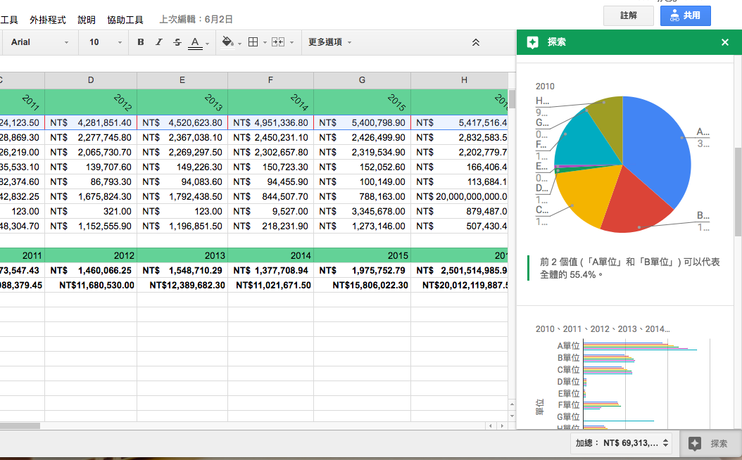Click the 2010 pie chart title
Image resolution: width=742 pixels, height=460 pixels.
pyautogui.click(x=545, y=87)
